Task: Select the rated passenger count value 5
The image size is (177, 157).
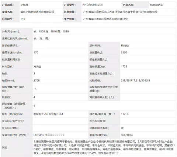Action: click(x=34, y=106)
